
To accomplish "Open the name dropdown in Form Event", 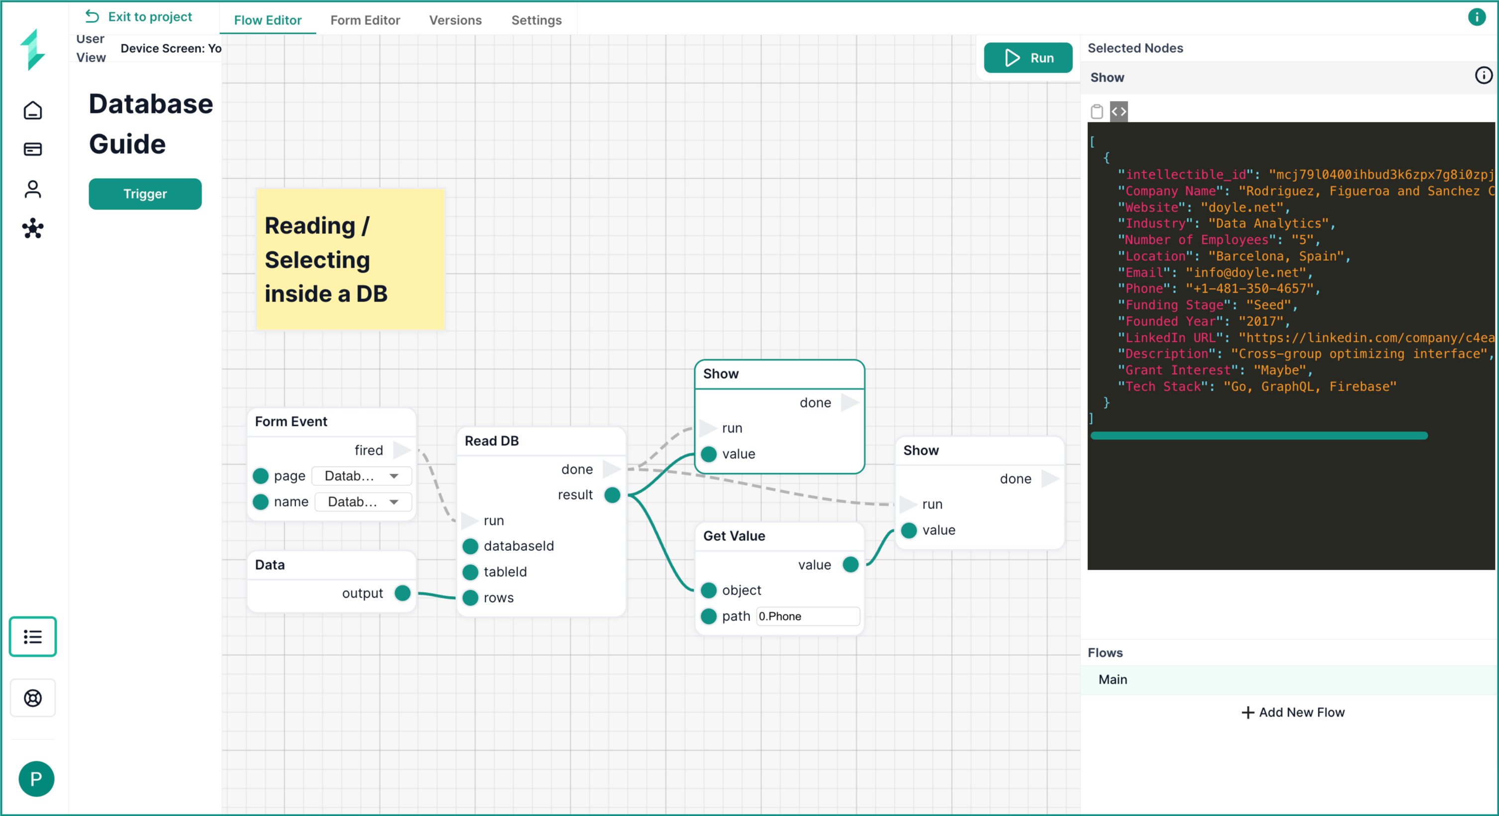I will [363, 502].
